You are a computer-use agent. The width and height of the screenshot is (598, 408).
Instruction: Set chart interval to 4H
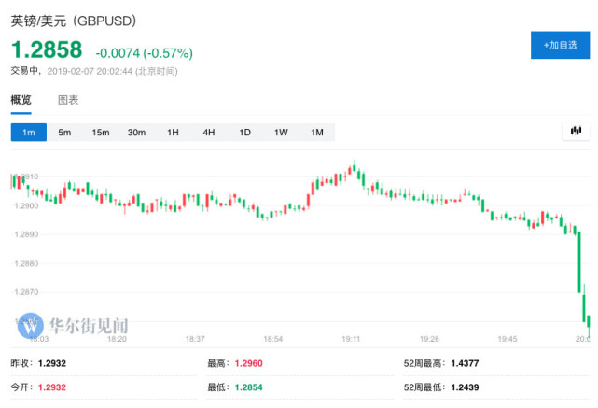coord(208,133)
